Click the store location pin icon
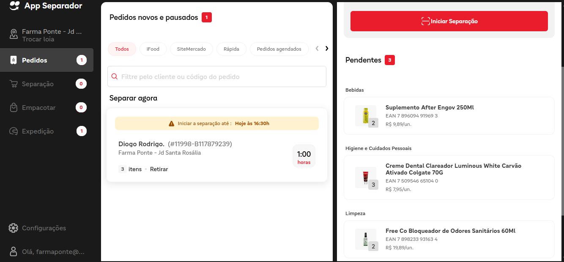Screen dimensions: 564x262 point(14,35)
